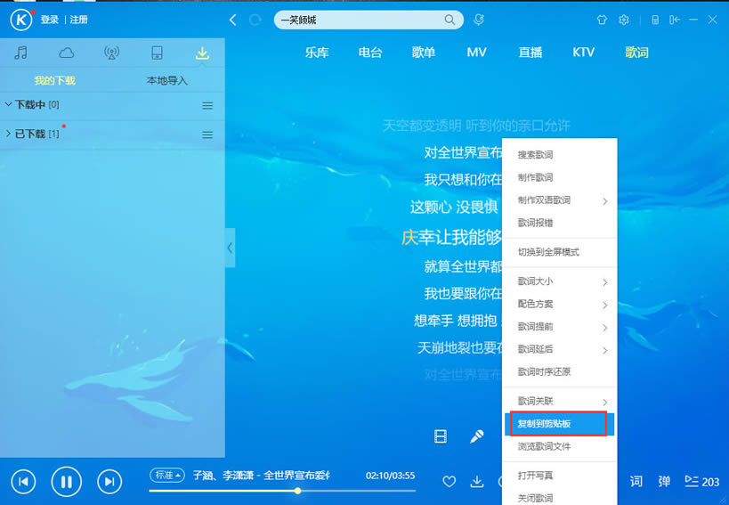Image resolution: width=729 pixels, height=505 pixels.
Task: Choose 复制到剪贴板 menu entry
Action: (560, 424)
